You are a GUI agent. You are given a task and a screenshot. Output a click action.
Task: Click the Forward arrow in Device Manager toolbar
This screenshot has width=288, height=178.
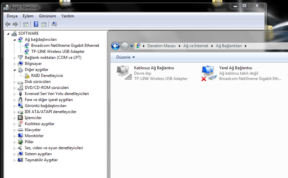15,24
